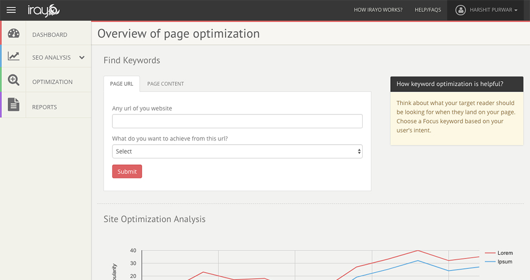Click Ipsum legend entry in chart
Viewport: 530px width, 280px height.
coord(498,262)
